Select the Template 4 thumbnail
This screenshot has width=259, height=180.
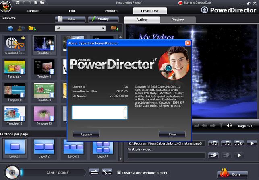[15, 69]
